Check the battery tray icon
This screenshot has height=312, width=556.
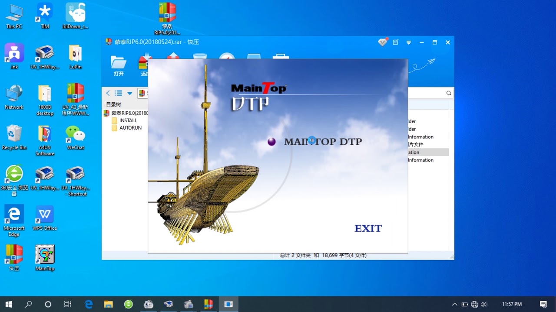[465, 304]
